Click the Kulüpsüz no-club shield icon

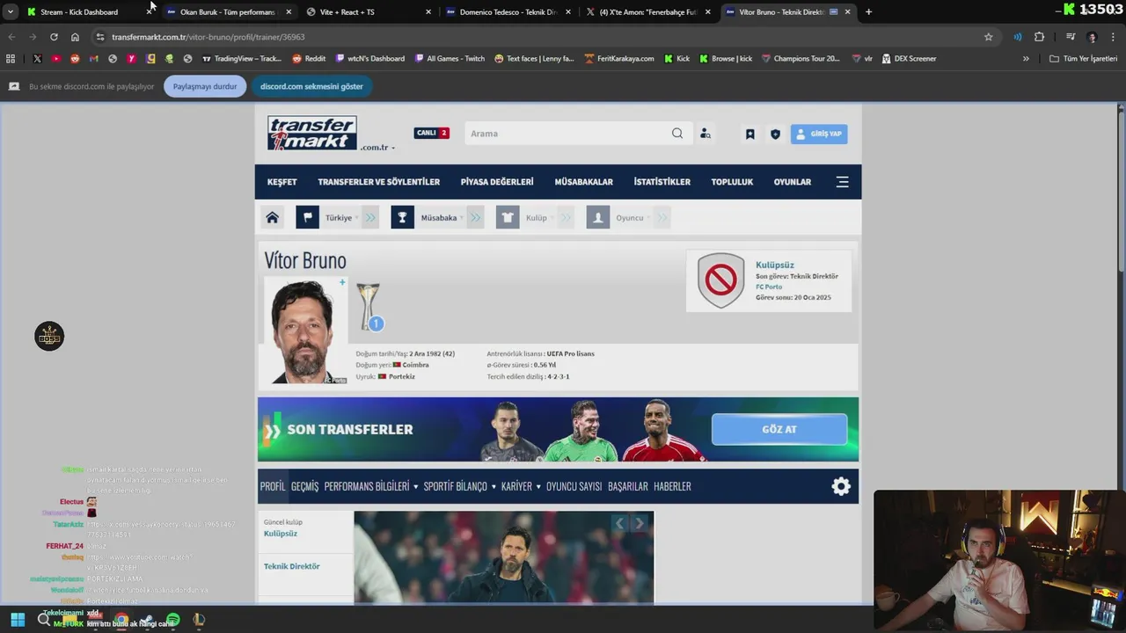click(x=720, y=280)
